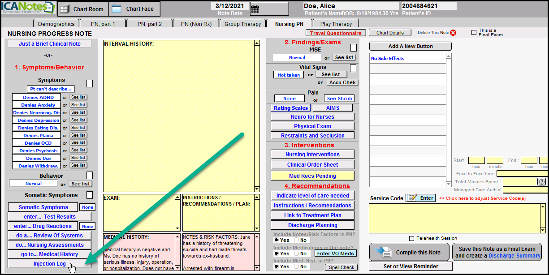Check the This is a Final Exam box

pyautogui.click(x=474, y=32)
